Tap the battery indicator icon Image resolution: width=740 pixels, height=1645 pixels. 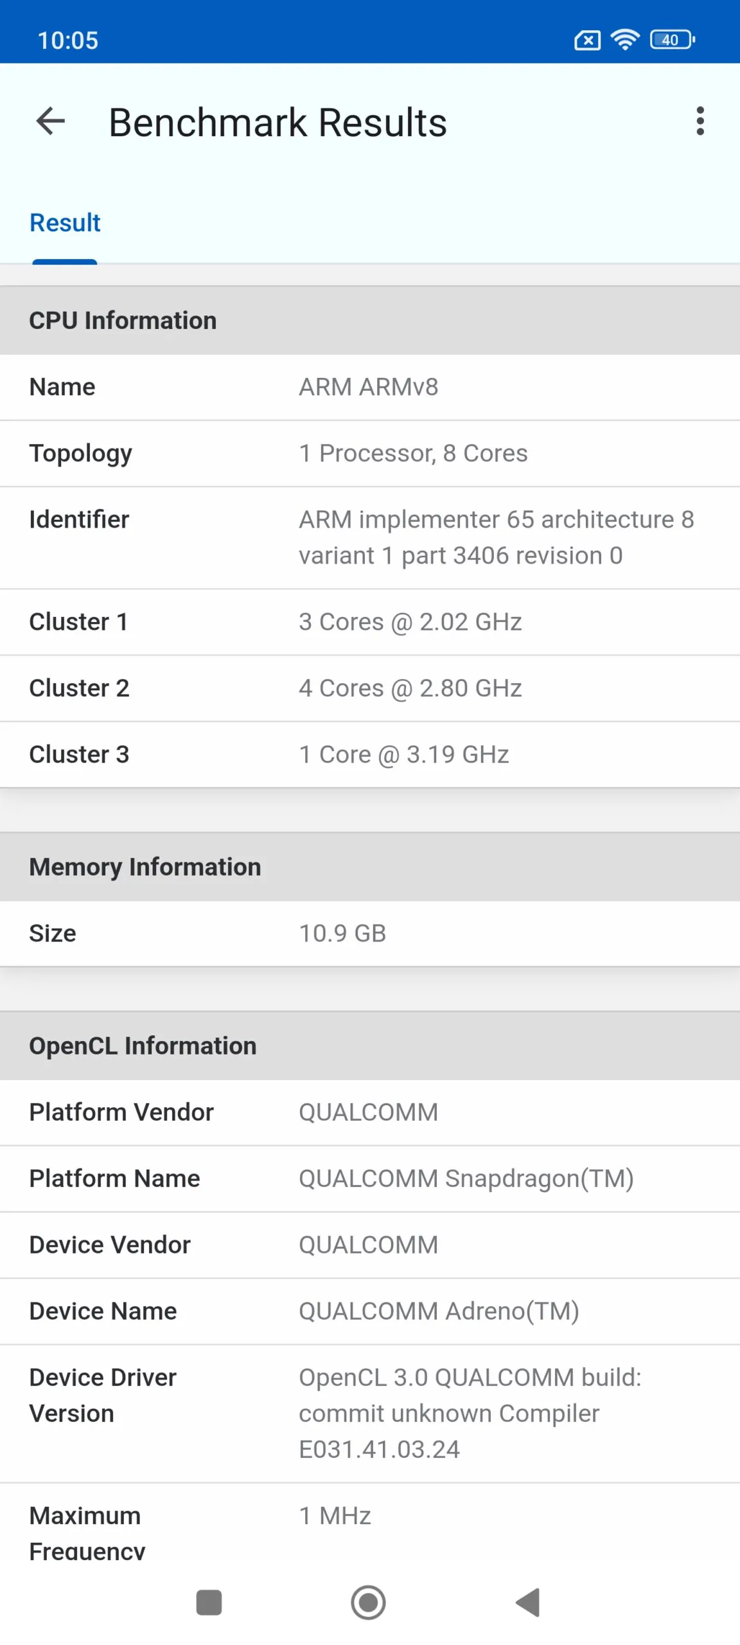[673, 40]
